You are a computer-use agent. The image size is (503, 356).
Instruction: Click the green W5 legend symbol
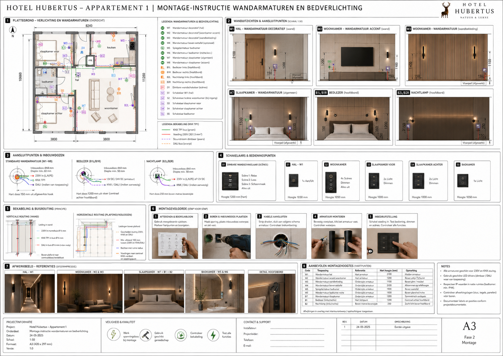click(163, 48)
